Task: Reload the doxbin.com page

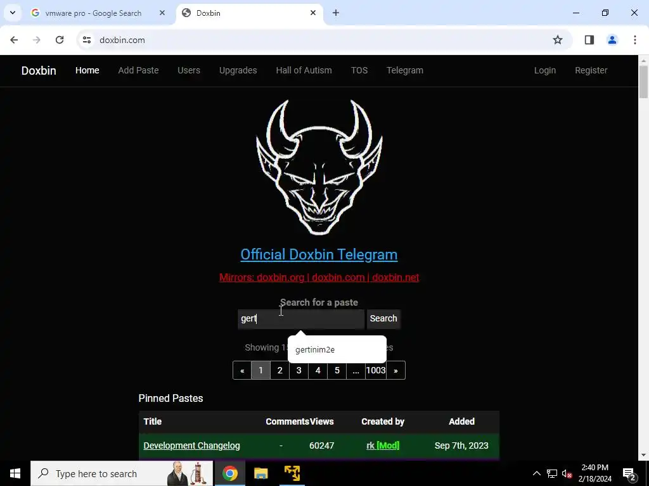Action: coord(60,40)
